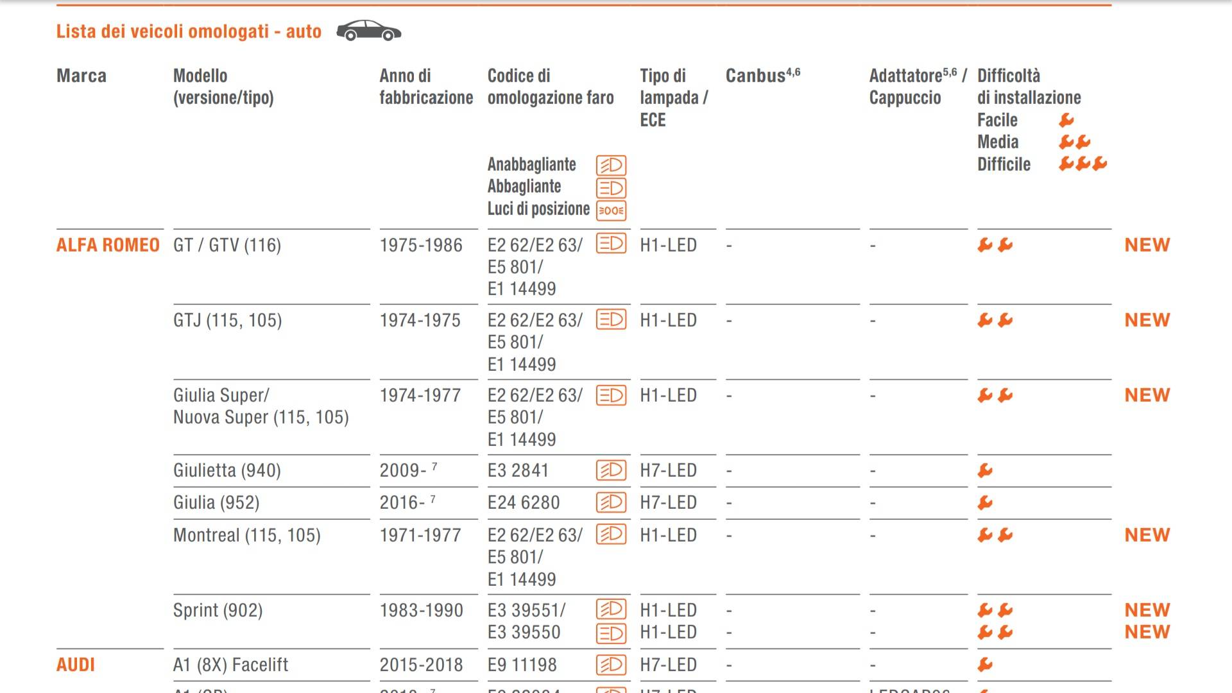Click the 'GT / GTV (116)' model cell

[x=227, y=245]
